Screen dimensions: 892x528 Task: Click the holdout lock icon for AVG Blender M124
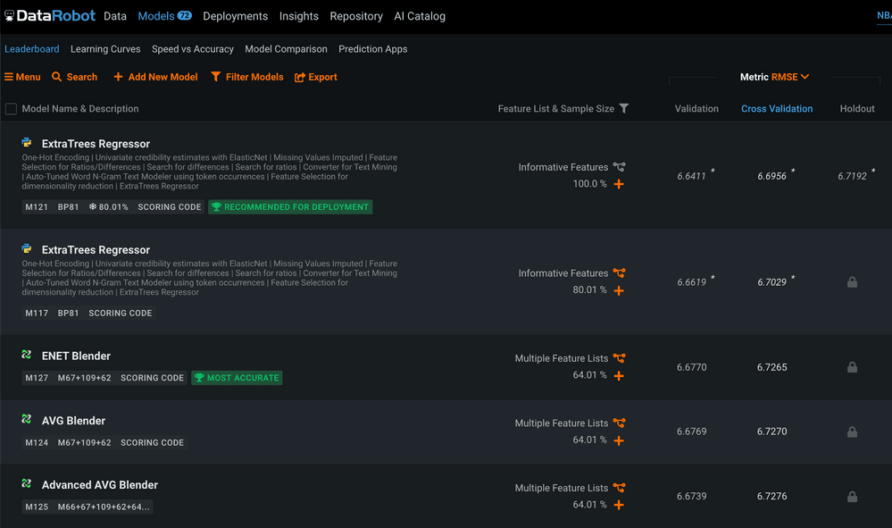tap(852, 432)
